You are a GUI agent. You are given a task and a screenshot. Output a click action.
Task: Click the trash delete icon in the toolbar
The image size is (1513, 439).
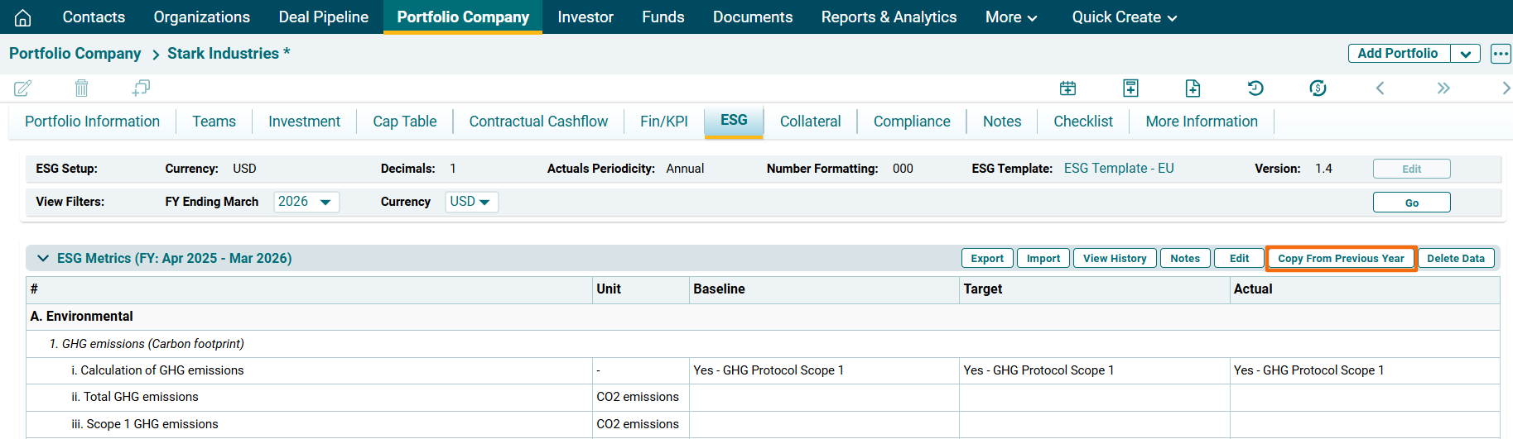tap(81, 88)
